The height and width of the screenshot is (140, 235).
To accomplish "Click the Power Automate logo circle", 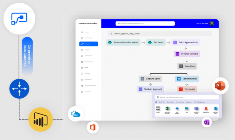I will pyautogui.click(x=19, y=19).
